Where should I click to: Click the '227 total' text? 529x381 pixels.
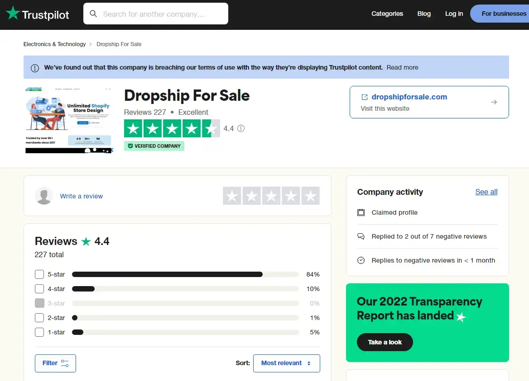tap(49, 255)
